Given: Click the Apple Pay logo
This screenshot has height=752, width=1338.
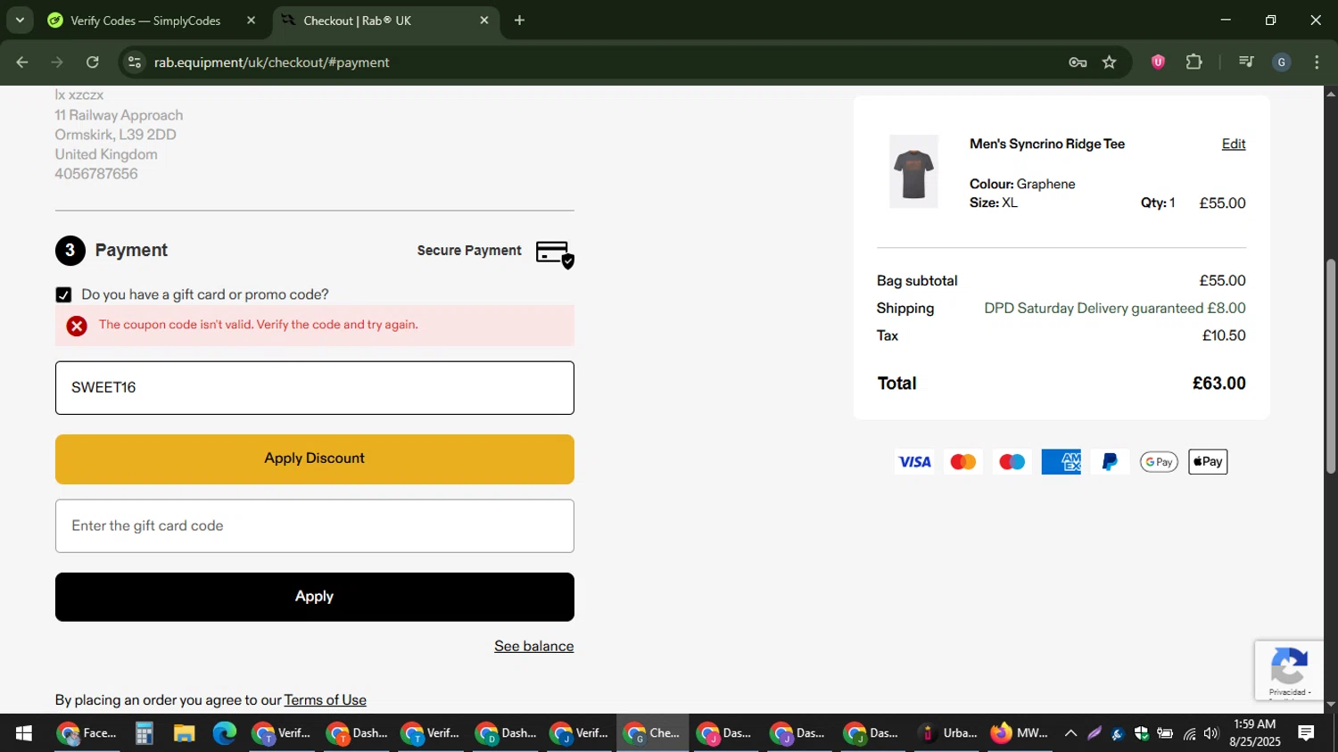Looking at the screenshot, I should 1208,462.
